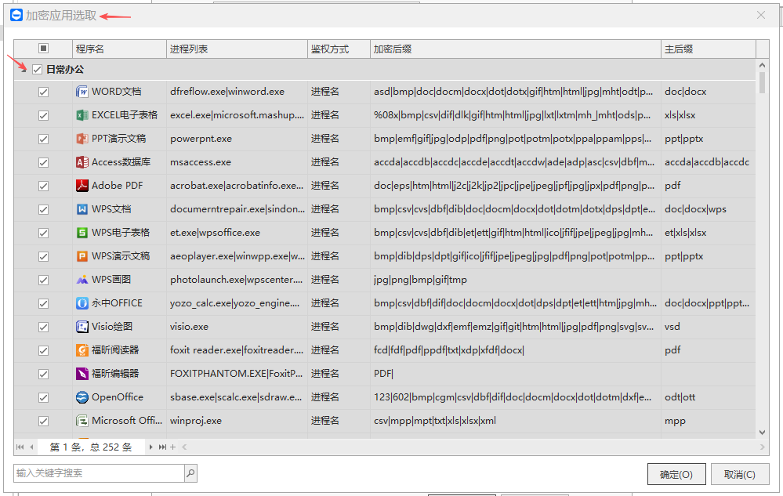The image size is (783, 496).
Task: Toggle the select-all header checkbox
Action: [x=43, y=49]
